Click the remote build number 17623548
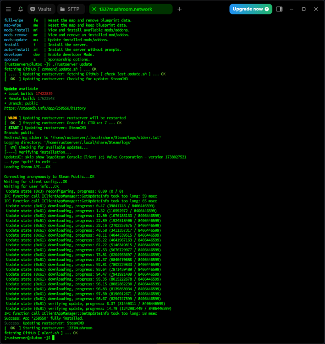325x344 pixels. (46, 98)
